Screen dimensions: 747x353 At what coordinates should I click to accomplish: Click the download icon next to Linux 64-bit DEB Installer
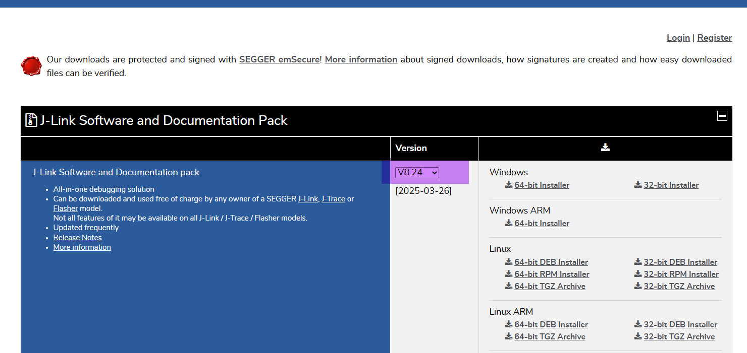click(x=508, y=262)
